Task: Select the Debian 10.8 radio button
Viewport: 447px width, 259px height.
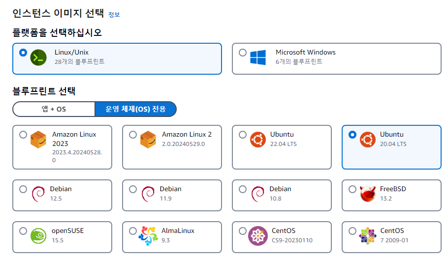Action: [x=243, y=189]
